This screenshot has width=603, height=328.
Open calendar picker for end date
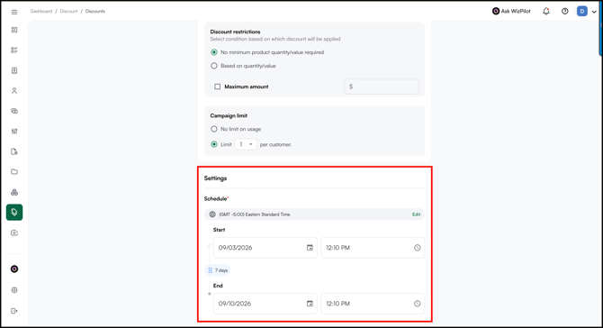pos(310,304)
